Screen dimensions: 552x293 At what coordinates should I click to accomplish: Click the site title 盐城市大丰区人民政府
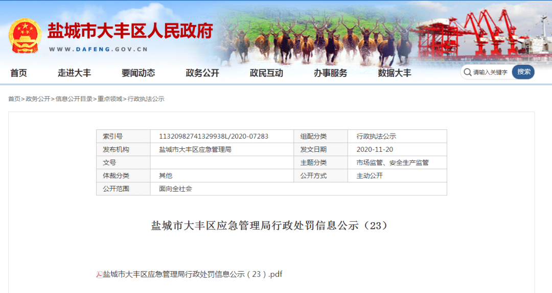tap(130, 31)
